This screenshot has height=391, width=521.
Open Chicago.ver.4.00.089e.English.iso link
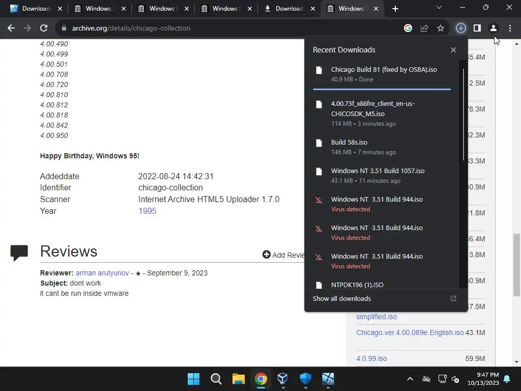pyautogui.click(x=410, y=332)
